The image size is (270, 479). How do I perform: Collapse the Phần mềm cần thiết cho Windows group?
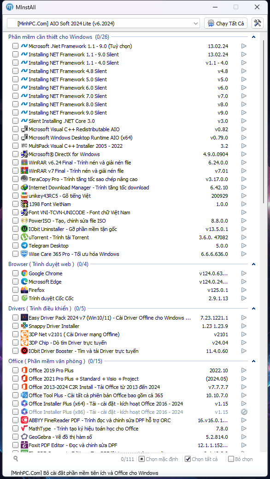(x=253, y=37)
